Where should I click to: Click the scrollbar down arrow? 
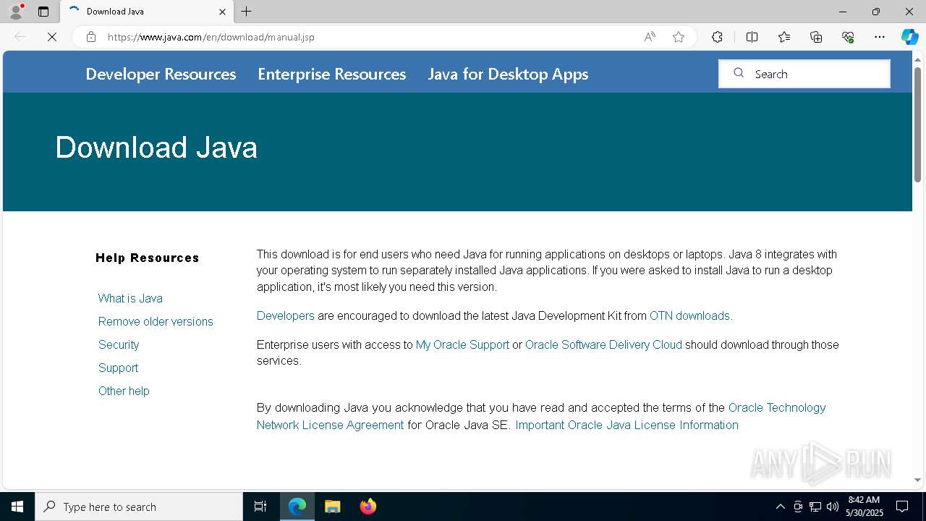click(x=917, y=480)
